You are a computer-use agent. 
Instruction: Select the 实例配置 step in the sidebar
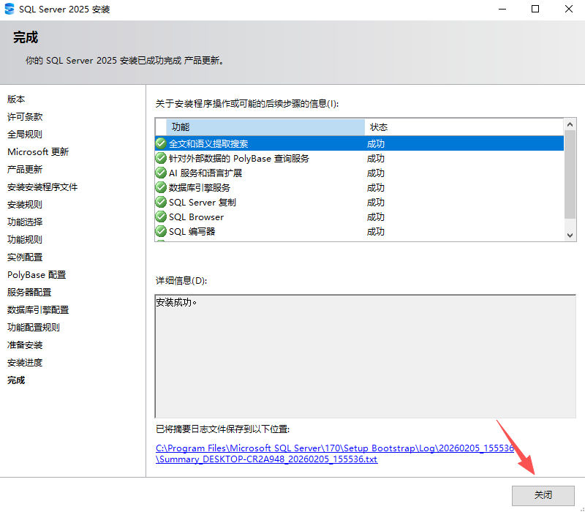click(x=24, y=257)
